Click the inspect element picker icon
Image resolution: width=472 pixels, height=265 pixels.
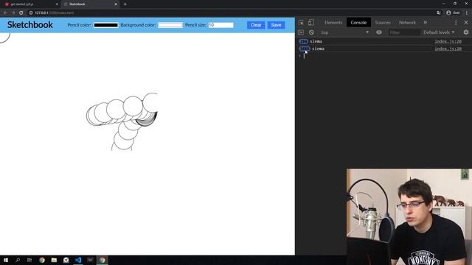point(301,23)
